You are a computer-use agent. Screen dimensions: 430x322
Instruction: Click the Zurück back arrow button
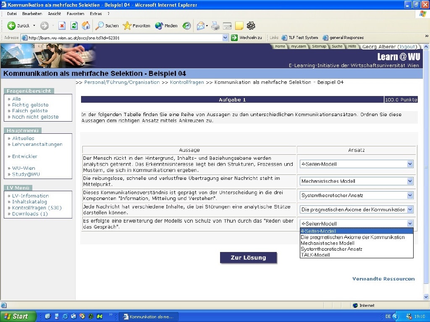(x=18, y=26)
